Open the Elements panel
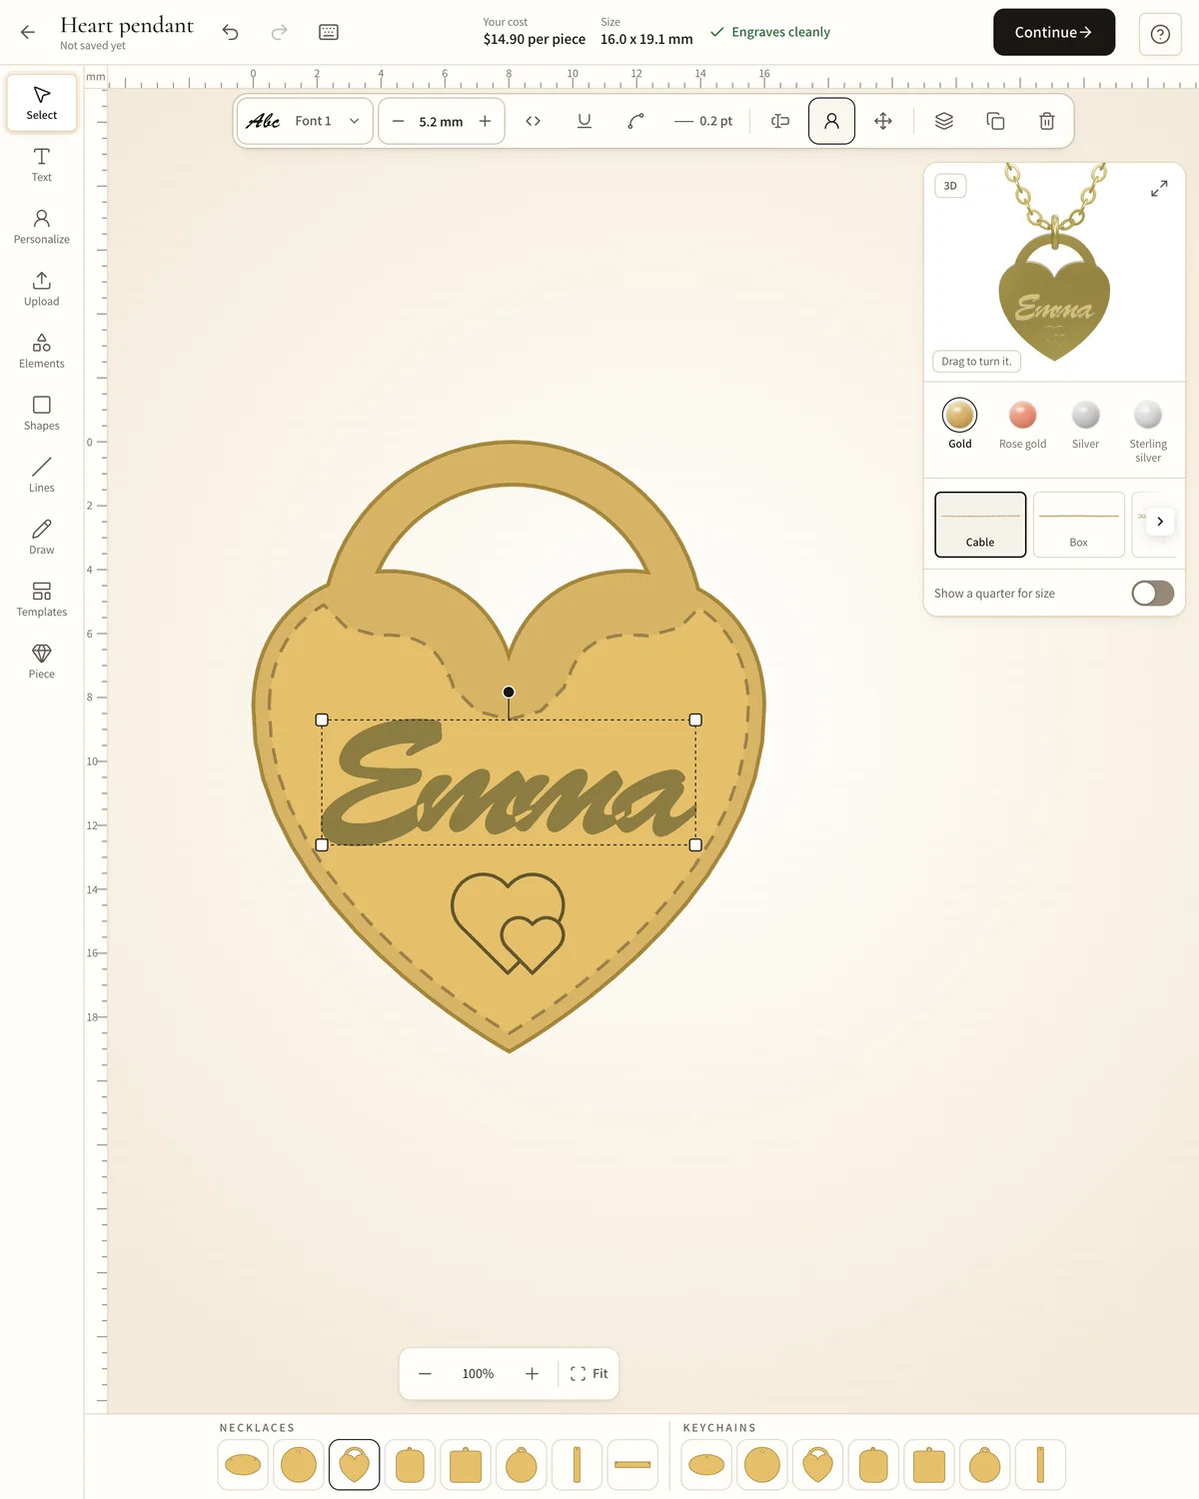The image size is (1199, 1499). tap(42, 351)
